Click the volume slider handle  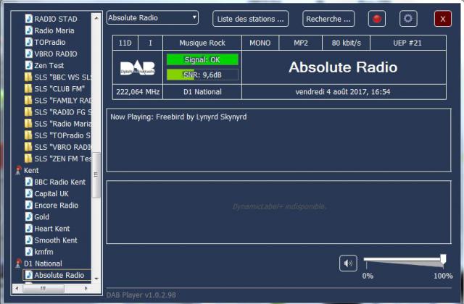(443, 259)
